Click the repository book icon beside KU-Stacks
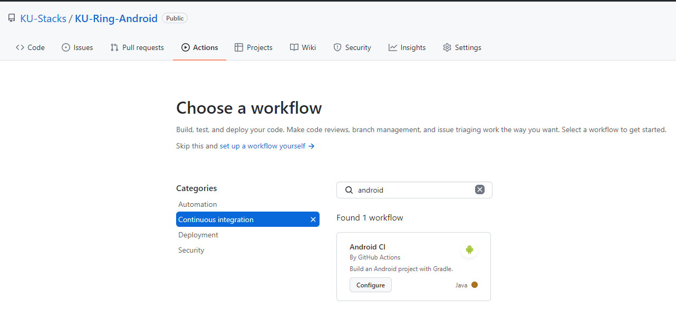Screen dimensions: 676x310 [x=12, y=18]
